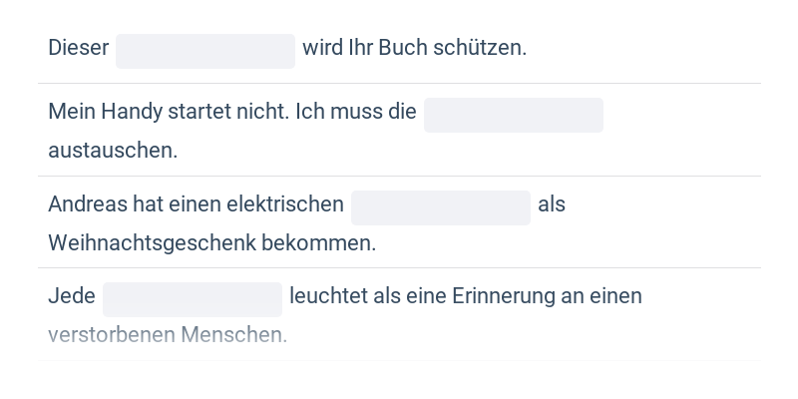The width and height of the screenshot is (798, 399).
Task: Activate the blank field following "Jede"
Action: click(x=192, y=299)
